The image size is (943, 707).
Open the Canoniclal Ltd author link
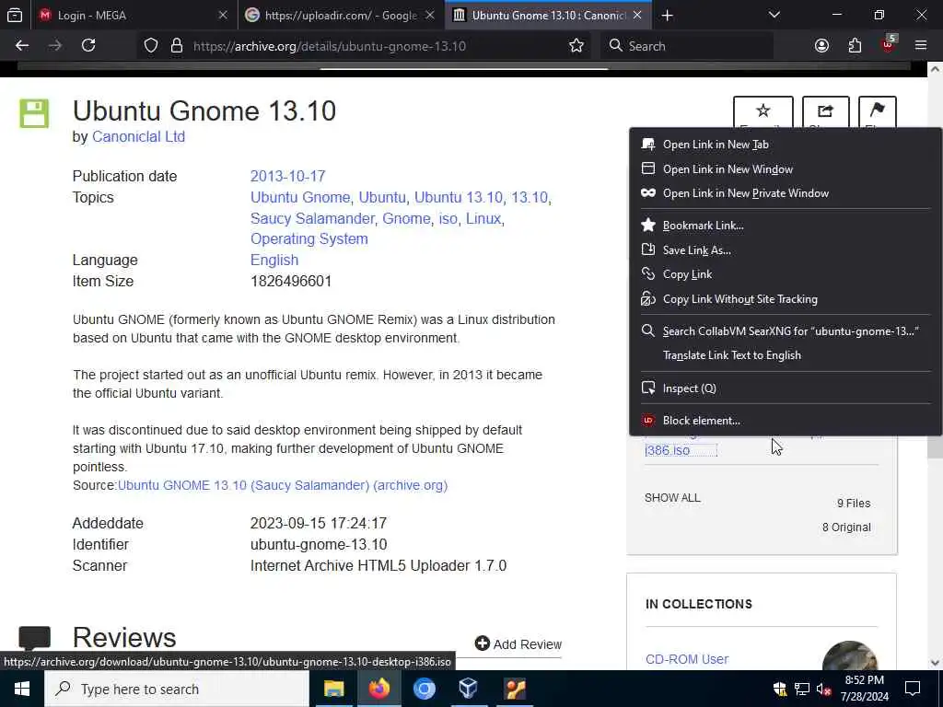138,137
